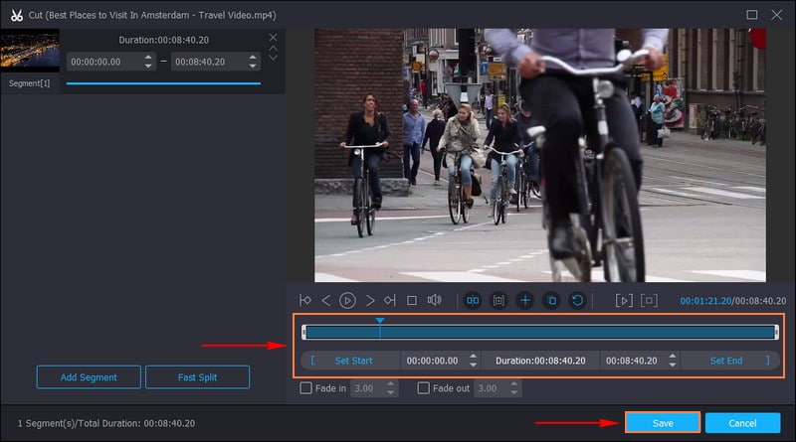Play the video preview

point(347,300)
